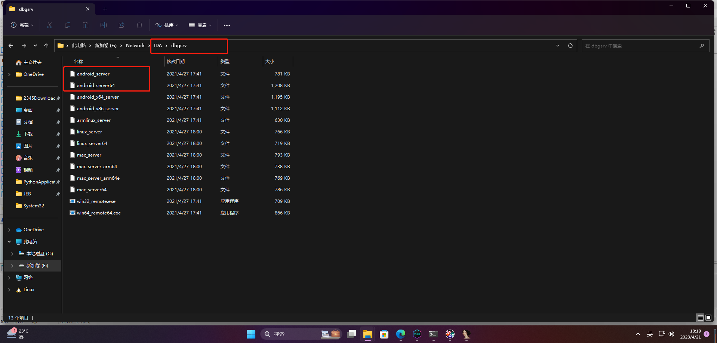Sort by 类型 column header
Screen dimensions: 717x343
(x=225, y=61)
